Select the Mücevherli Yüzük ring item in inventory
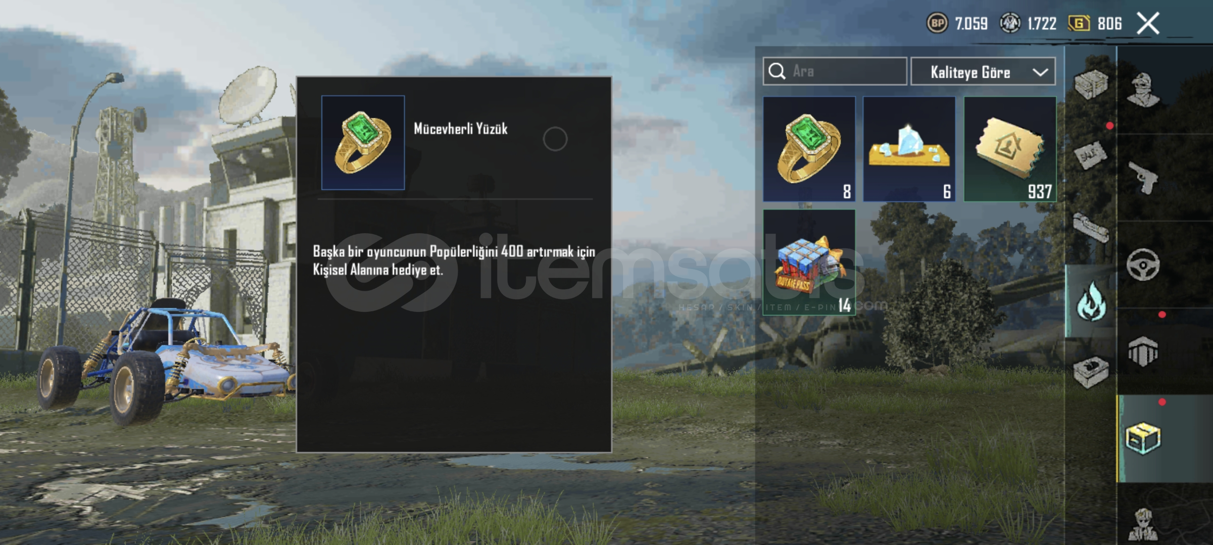 [809, 149]
